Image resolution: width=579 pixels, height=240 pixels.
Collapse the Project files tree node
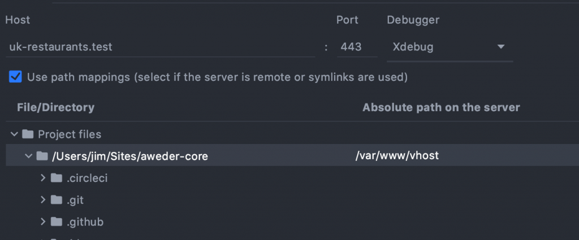(14, 134)
